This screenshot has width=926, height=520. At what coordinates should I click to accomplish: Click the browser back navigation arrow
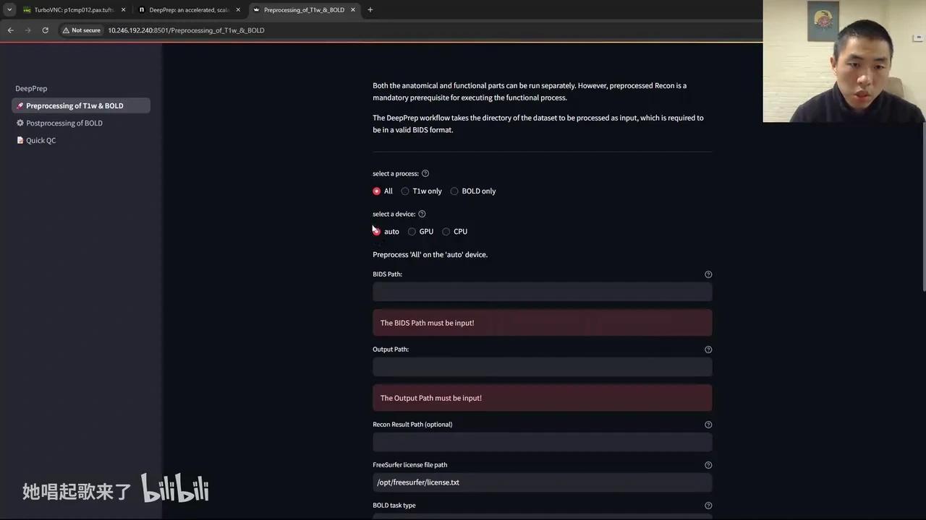point(10,30)
